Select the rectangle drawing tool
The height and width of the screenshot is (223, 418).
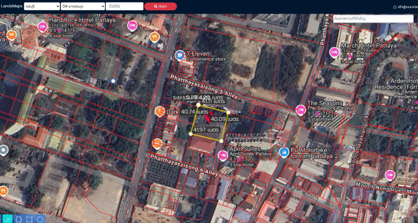coord(29,219)
